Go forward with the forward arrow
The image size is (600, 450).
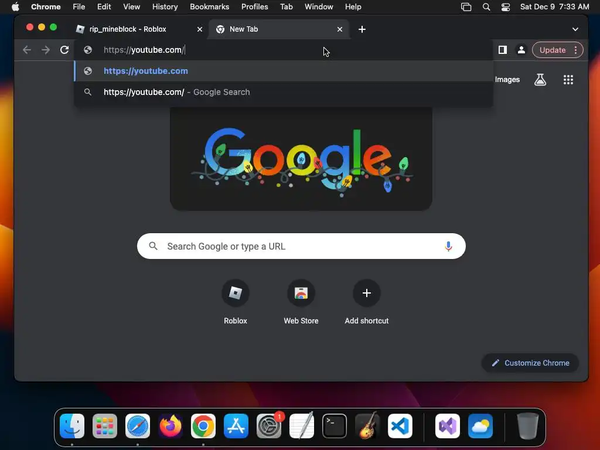click(x=46, y=50)
